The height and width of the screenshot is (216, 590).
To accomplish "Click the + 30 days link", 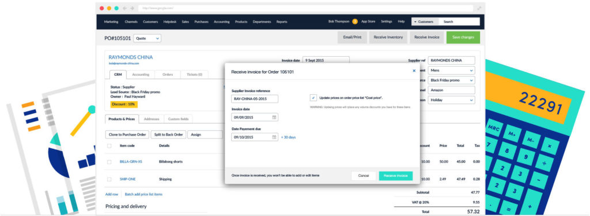I will (289, 137).
